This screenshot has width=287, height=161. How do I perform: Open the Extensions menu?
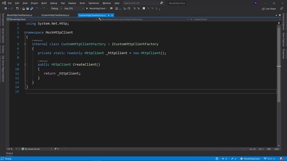94,3
